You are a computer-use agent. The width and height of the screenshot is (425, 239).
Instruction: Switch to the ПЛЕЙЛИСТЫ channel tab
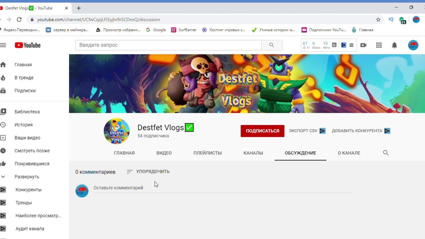click(208, 153)
